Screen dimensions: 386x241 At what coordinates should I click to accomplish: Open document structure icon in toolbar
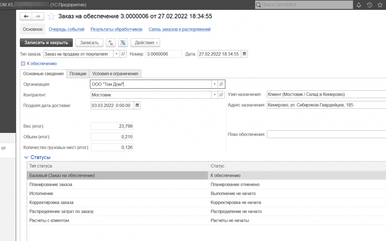123,43
